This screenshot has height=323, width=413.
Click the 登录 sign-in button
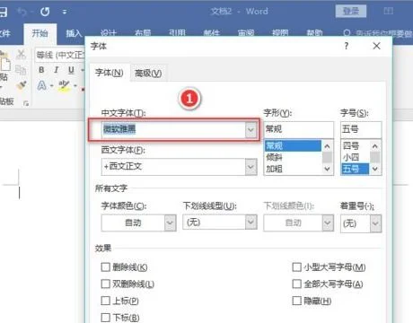(x=351, y=12)
